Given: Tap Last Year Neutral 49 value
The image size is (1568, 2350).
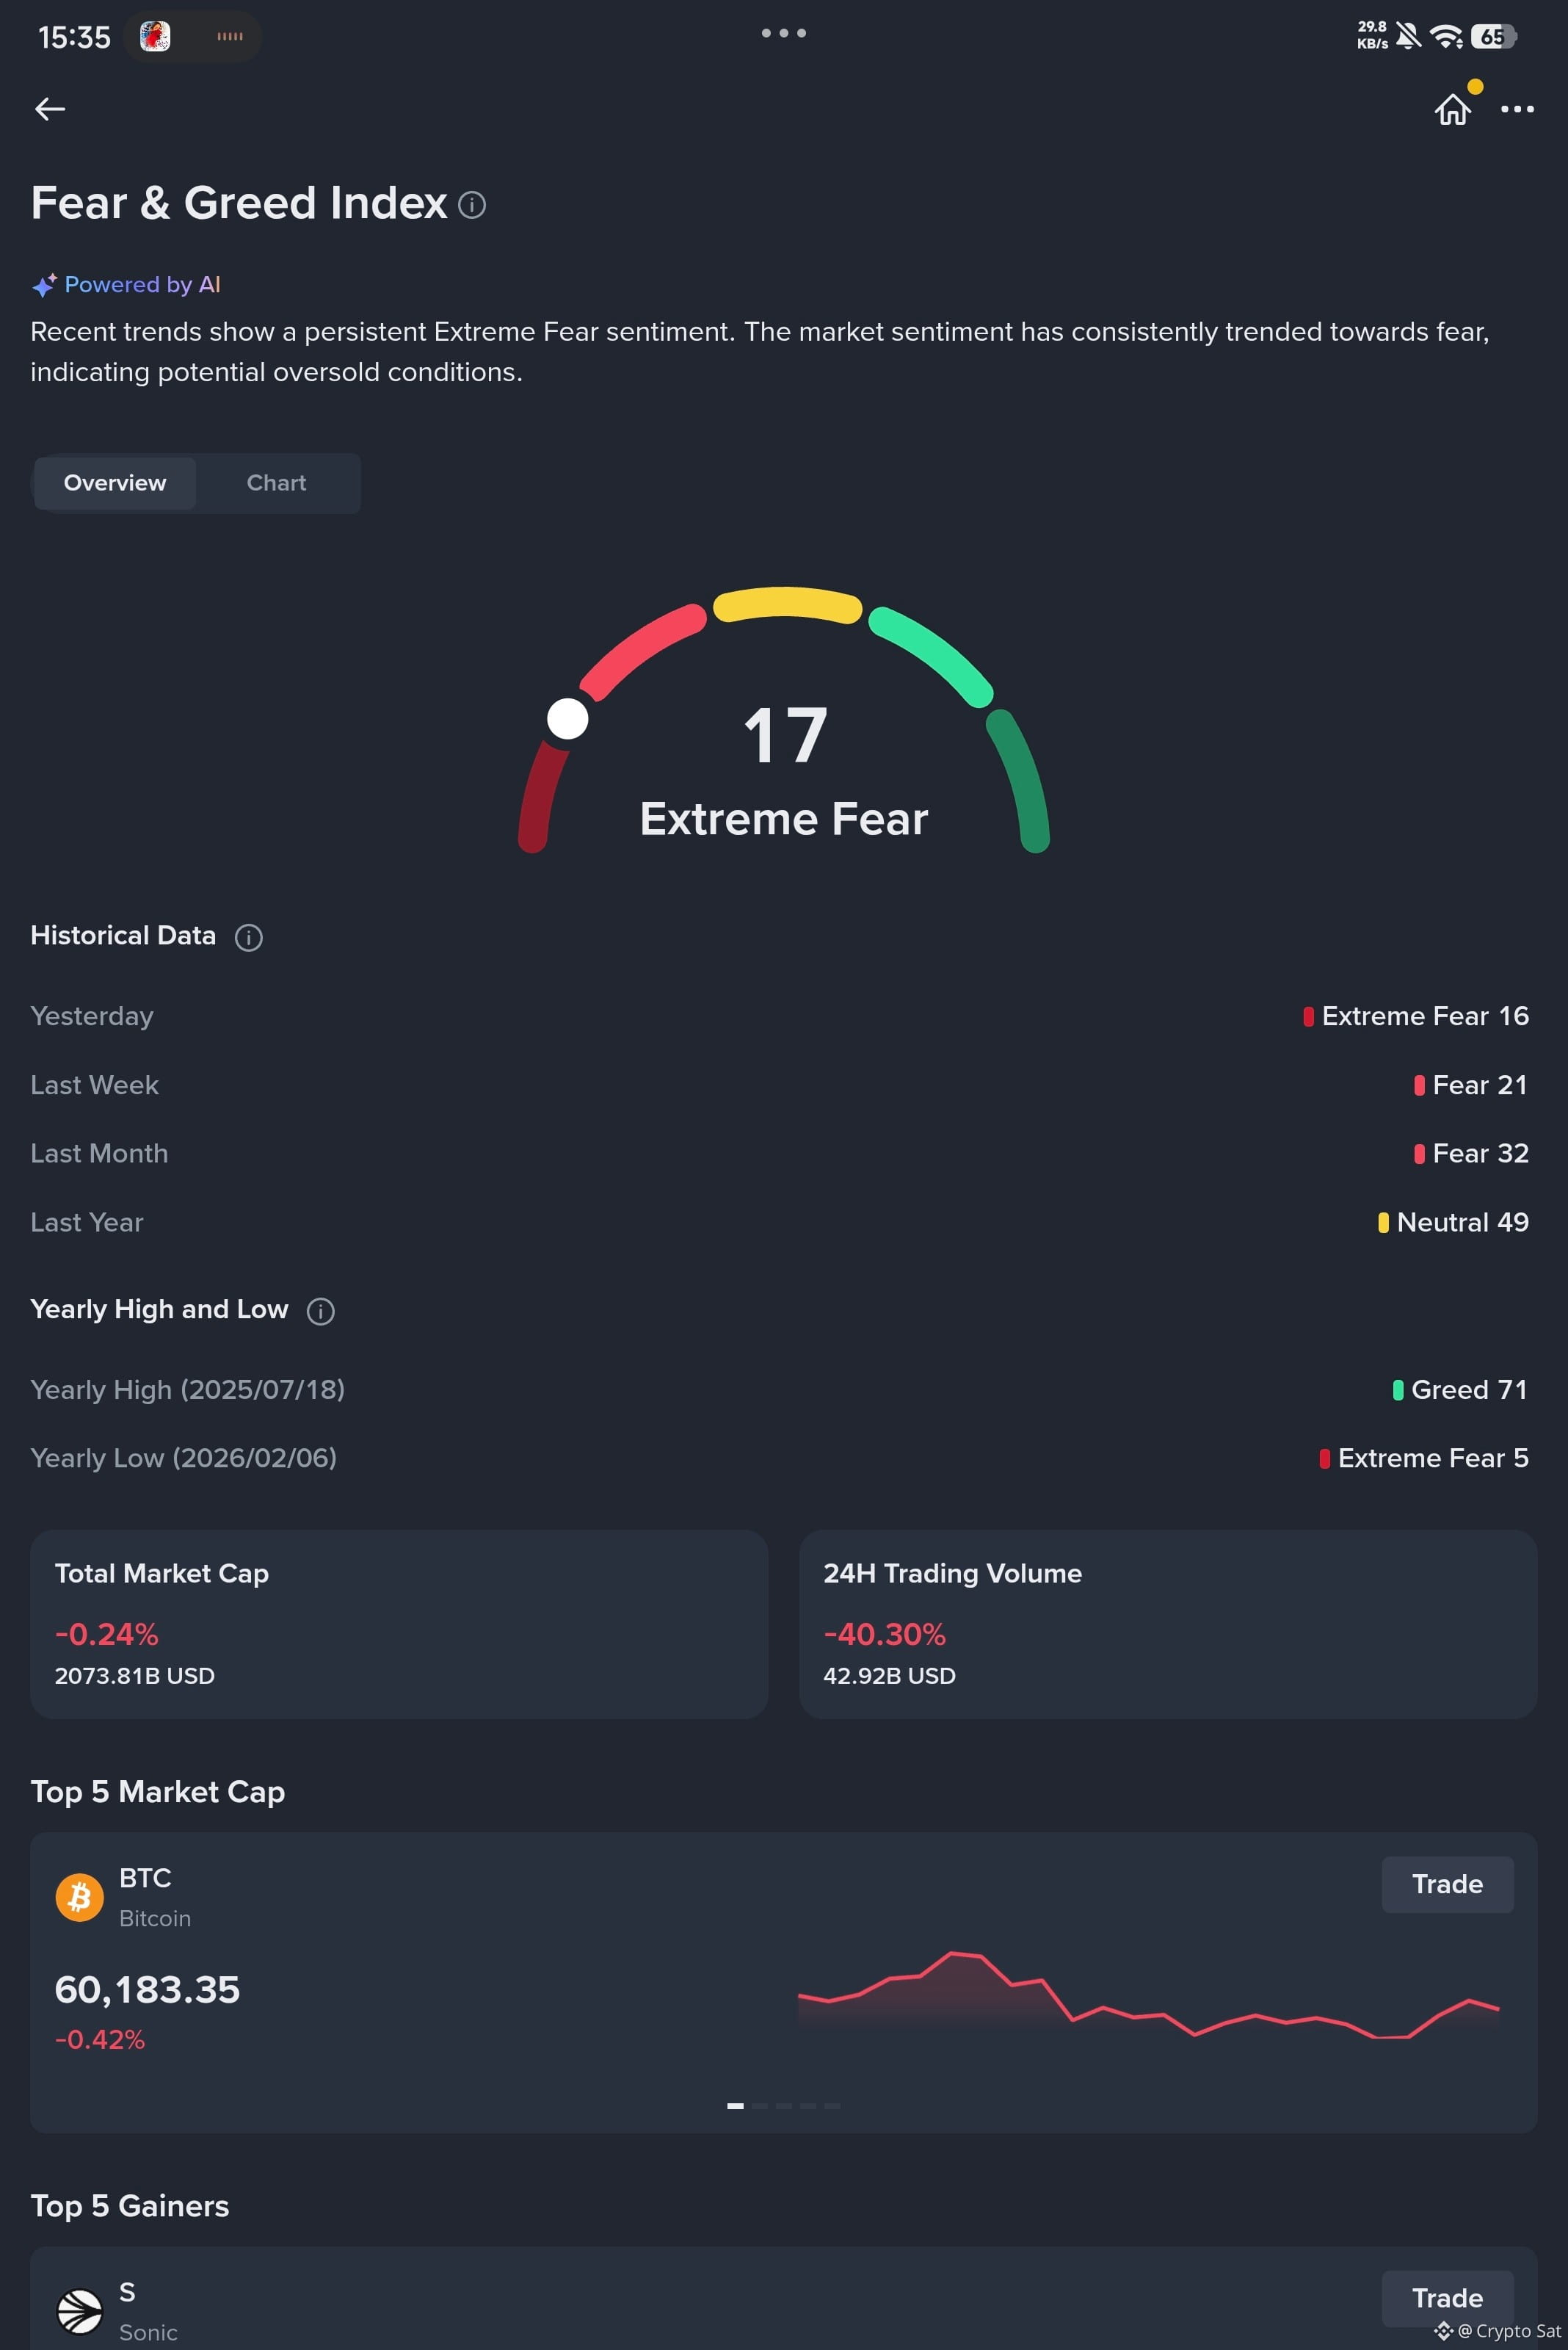Looking at the screenshot, I should 1454,1223.
